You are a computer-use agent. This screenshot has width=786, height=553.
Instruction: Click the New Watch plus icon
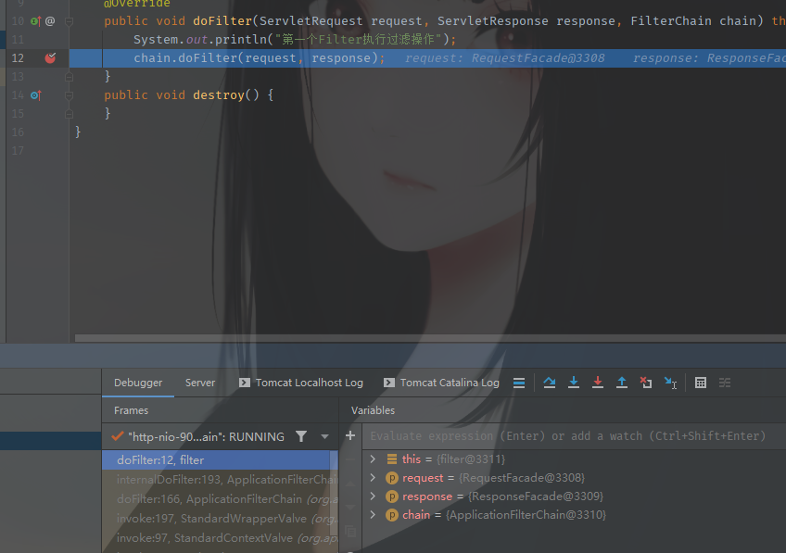click(350, 435)
